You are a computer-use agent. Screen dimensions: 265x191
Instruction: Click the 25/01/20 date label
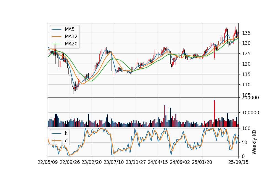pos(202,162)
